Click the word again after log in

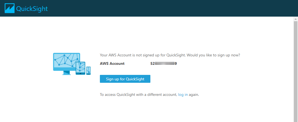194,95
